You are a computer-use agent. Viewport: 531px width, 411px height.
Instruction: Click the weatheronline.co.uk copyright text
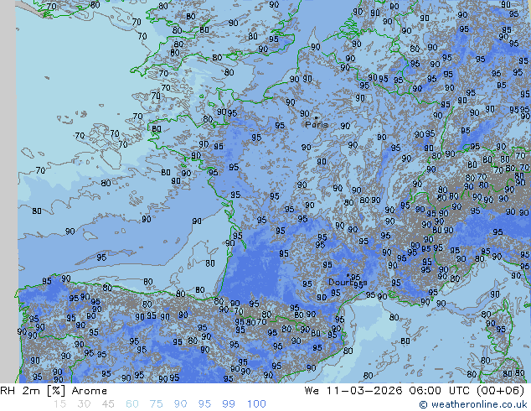coord(473,404)
